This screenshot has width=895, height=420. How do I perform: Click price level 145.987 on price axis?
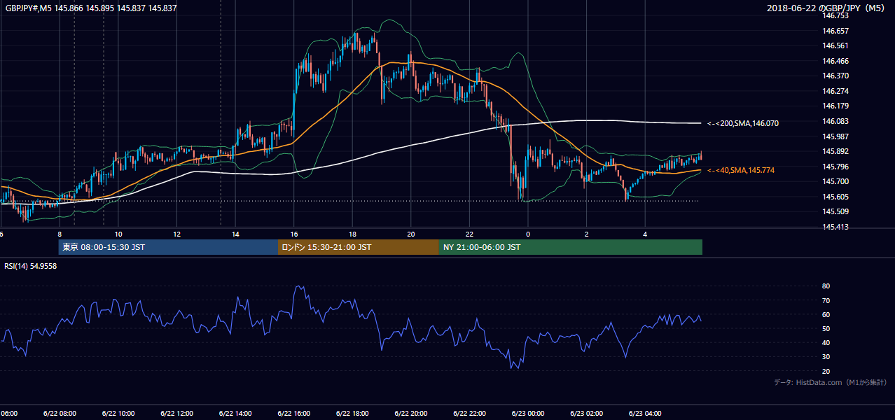(x=835, y=136)
